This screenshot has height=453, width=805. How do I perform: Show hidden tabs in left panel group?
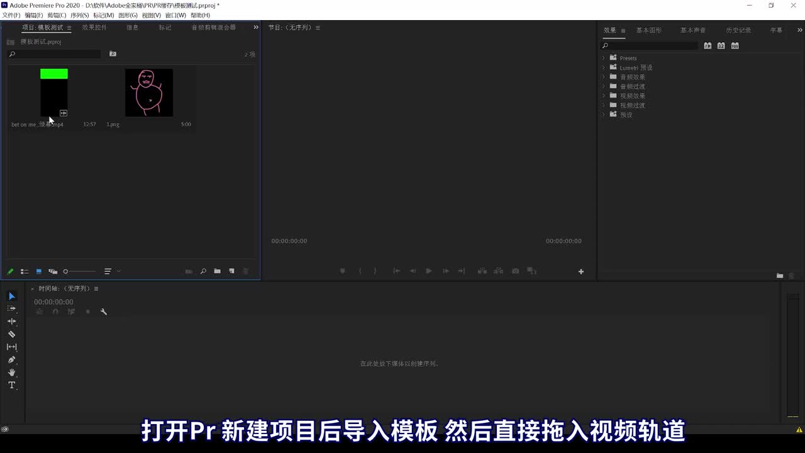tap(255, 27)
